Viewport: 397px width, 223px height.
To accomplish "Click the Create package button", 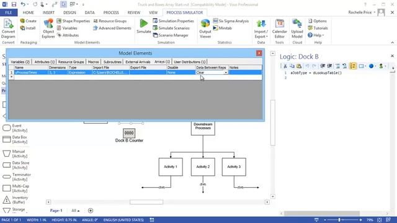I will tap(29, 21).
